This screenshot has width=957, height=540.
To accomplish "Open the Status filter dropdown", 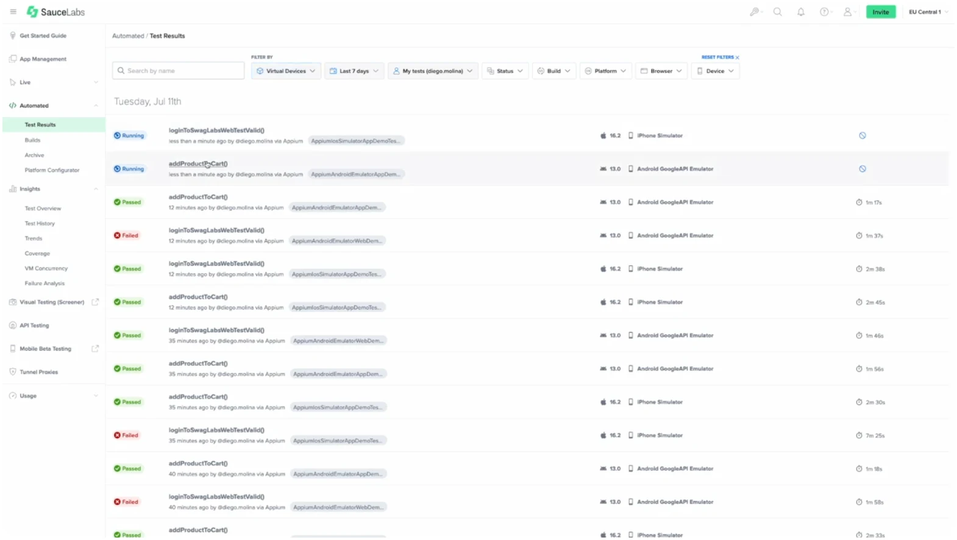I will [505, 71].
